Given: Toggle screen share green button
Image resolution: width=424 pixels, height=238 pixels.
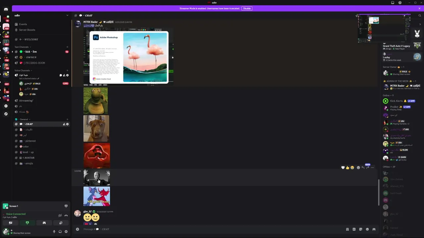Looking at the screenshot, I should [27, 223].
